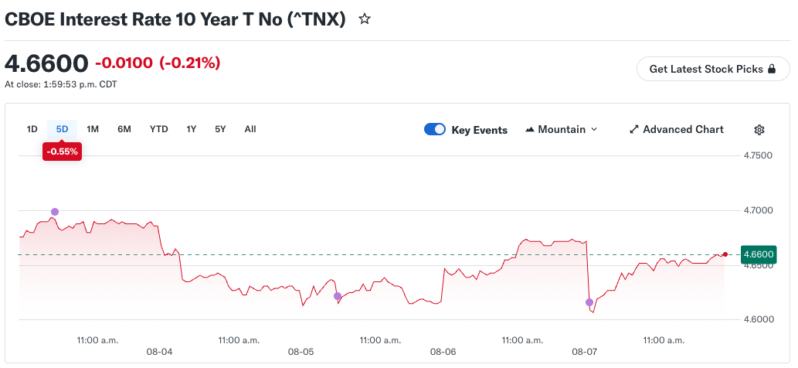
Task: Switch chart to 1M range
Action: coord(93,129)
